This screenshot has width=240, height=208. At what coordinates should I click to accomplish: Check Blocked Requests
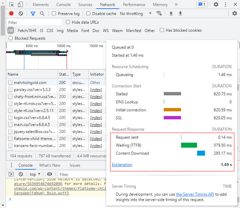pyautogui.click(x=11, y=38)
